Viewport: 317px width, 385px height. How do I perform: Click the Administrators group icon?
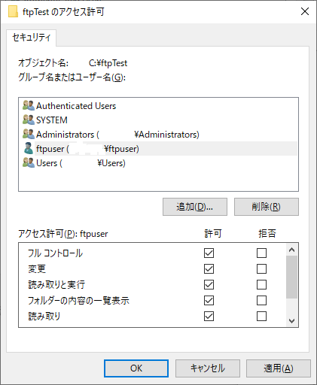point(29,134)
